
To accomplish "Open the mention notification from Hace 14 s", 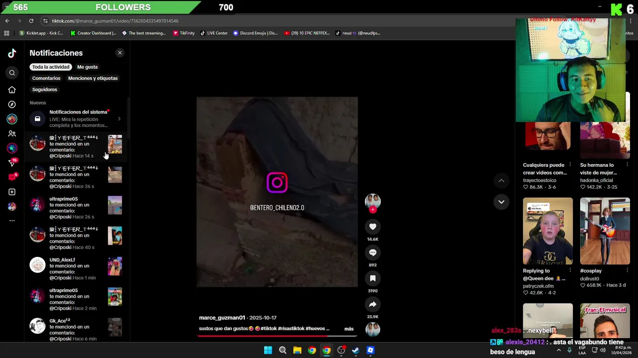I will click(76, 147).
